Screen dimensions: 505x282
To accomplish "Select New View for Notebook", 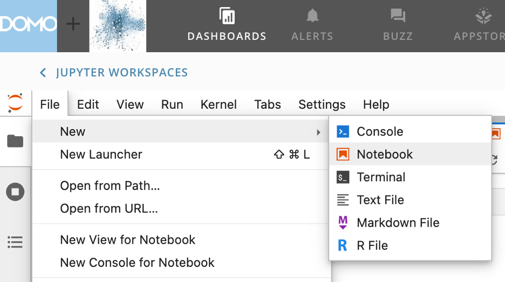I will [x=181, y=239].
